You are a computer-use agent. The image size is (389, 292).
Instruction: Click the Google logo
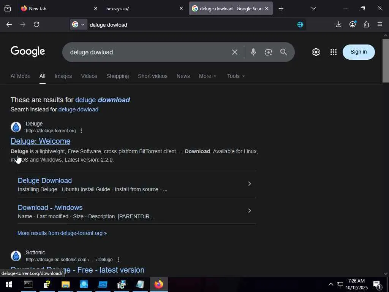click(28, 51)
